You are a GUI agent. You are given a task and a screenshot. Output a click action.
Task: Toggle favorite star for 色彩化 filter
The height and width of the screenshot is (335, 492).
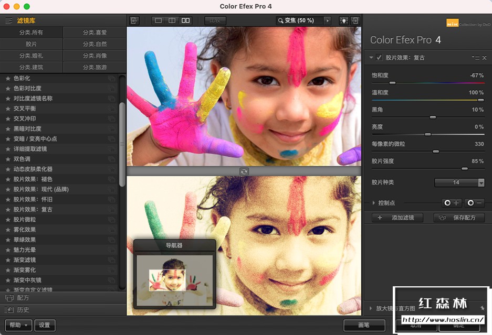pyautogui.click(x=8, y=79)
